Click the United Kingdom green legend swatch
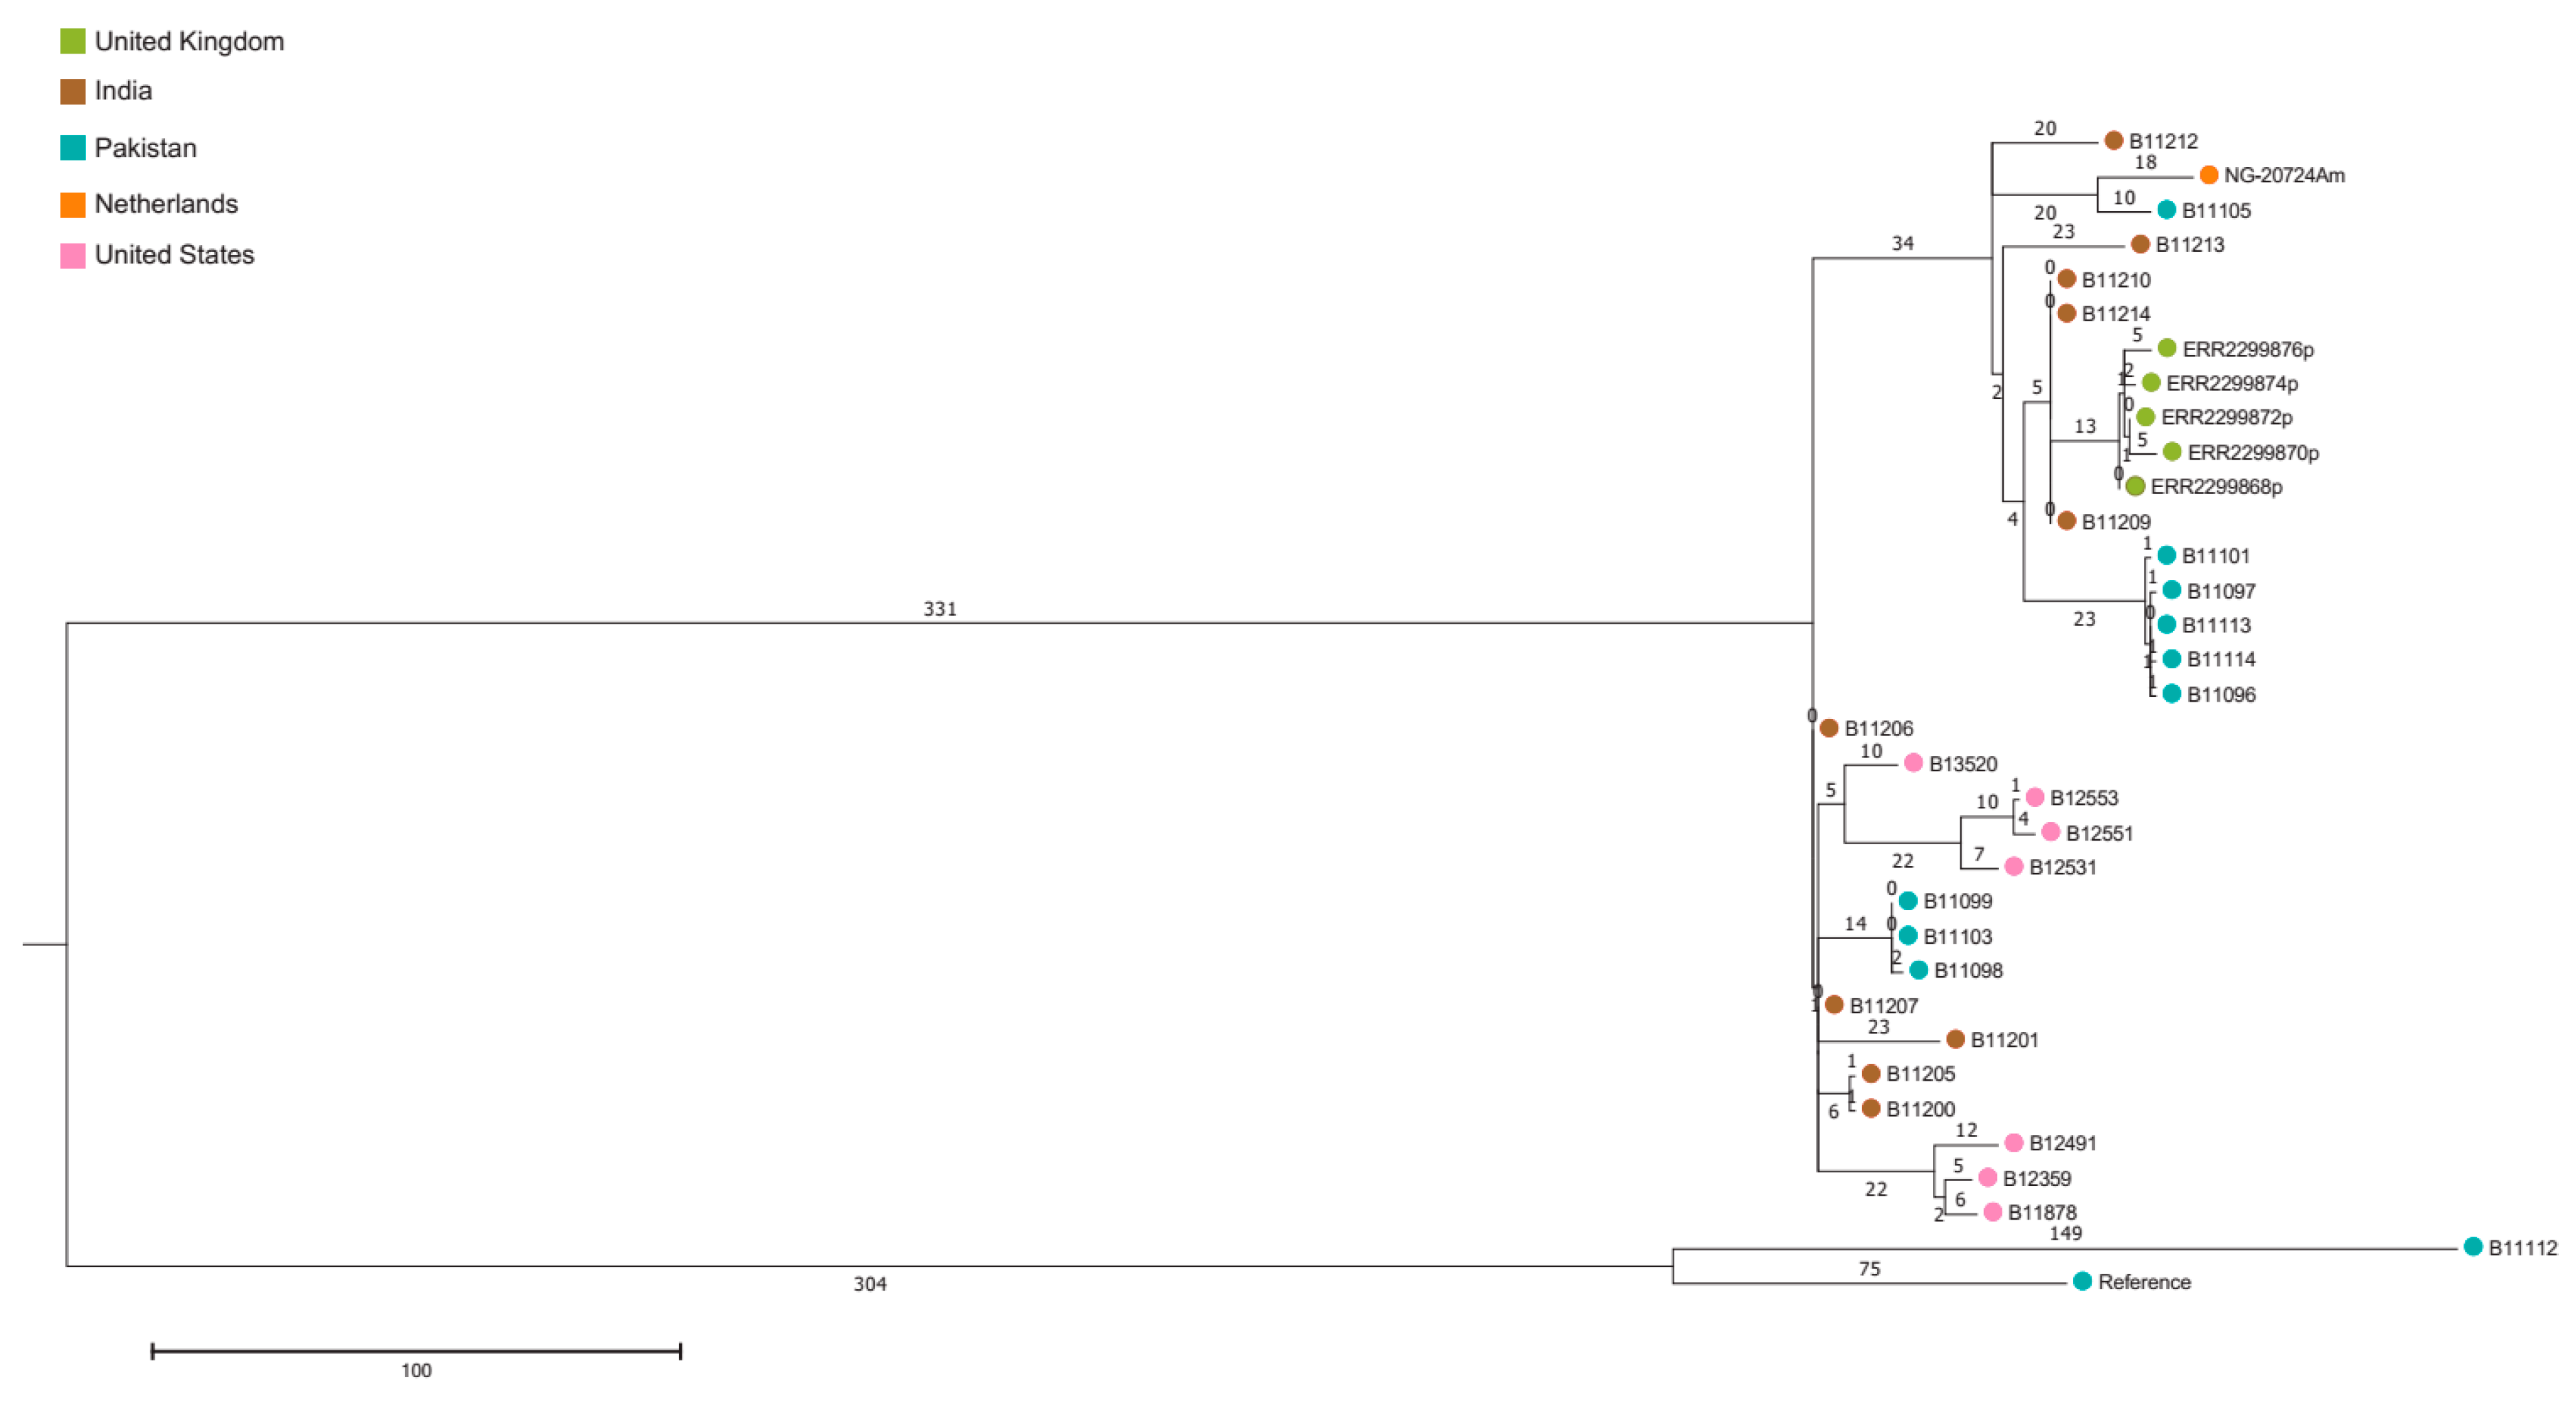The width and height of the screenshot is (2576, 1404). (x=72, y=41)
